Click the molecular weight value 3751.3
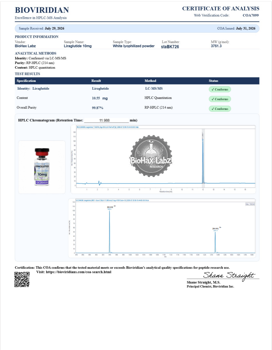This screenshot has width=272, height=350. coord(216,46)
